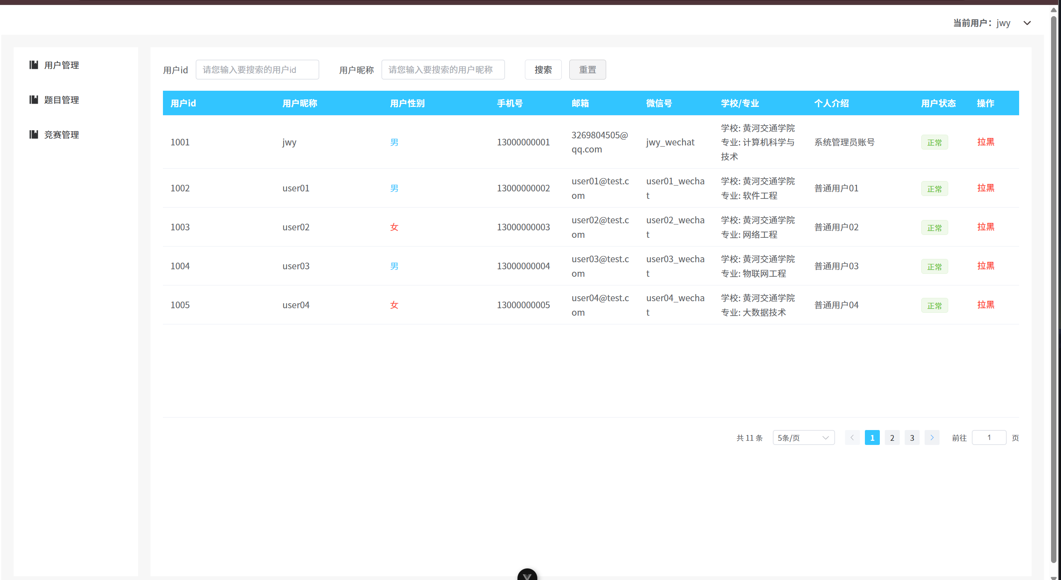Switch to 用户管理 section
The image size is (1061, 580).
pyautogui.click(x=61, y=65)
